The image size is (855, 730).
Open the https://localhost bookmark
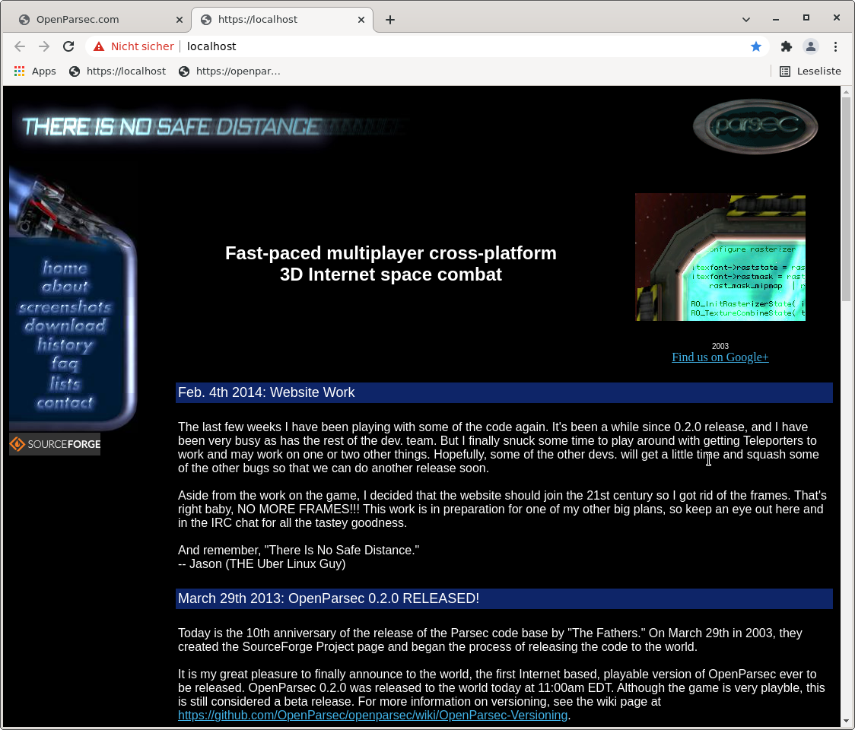(x=117, y=71)
